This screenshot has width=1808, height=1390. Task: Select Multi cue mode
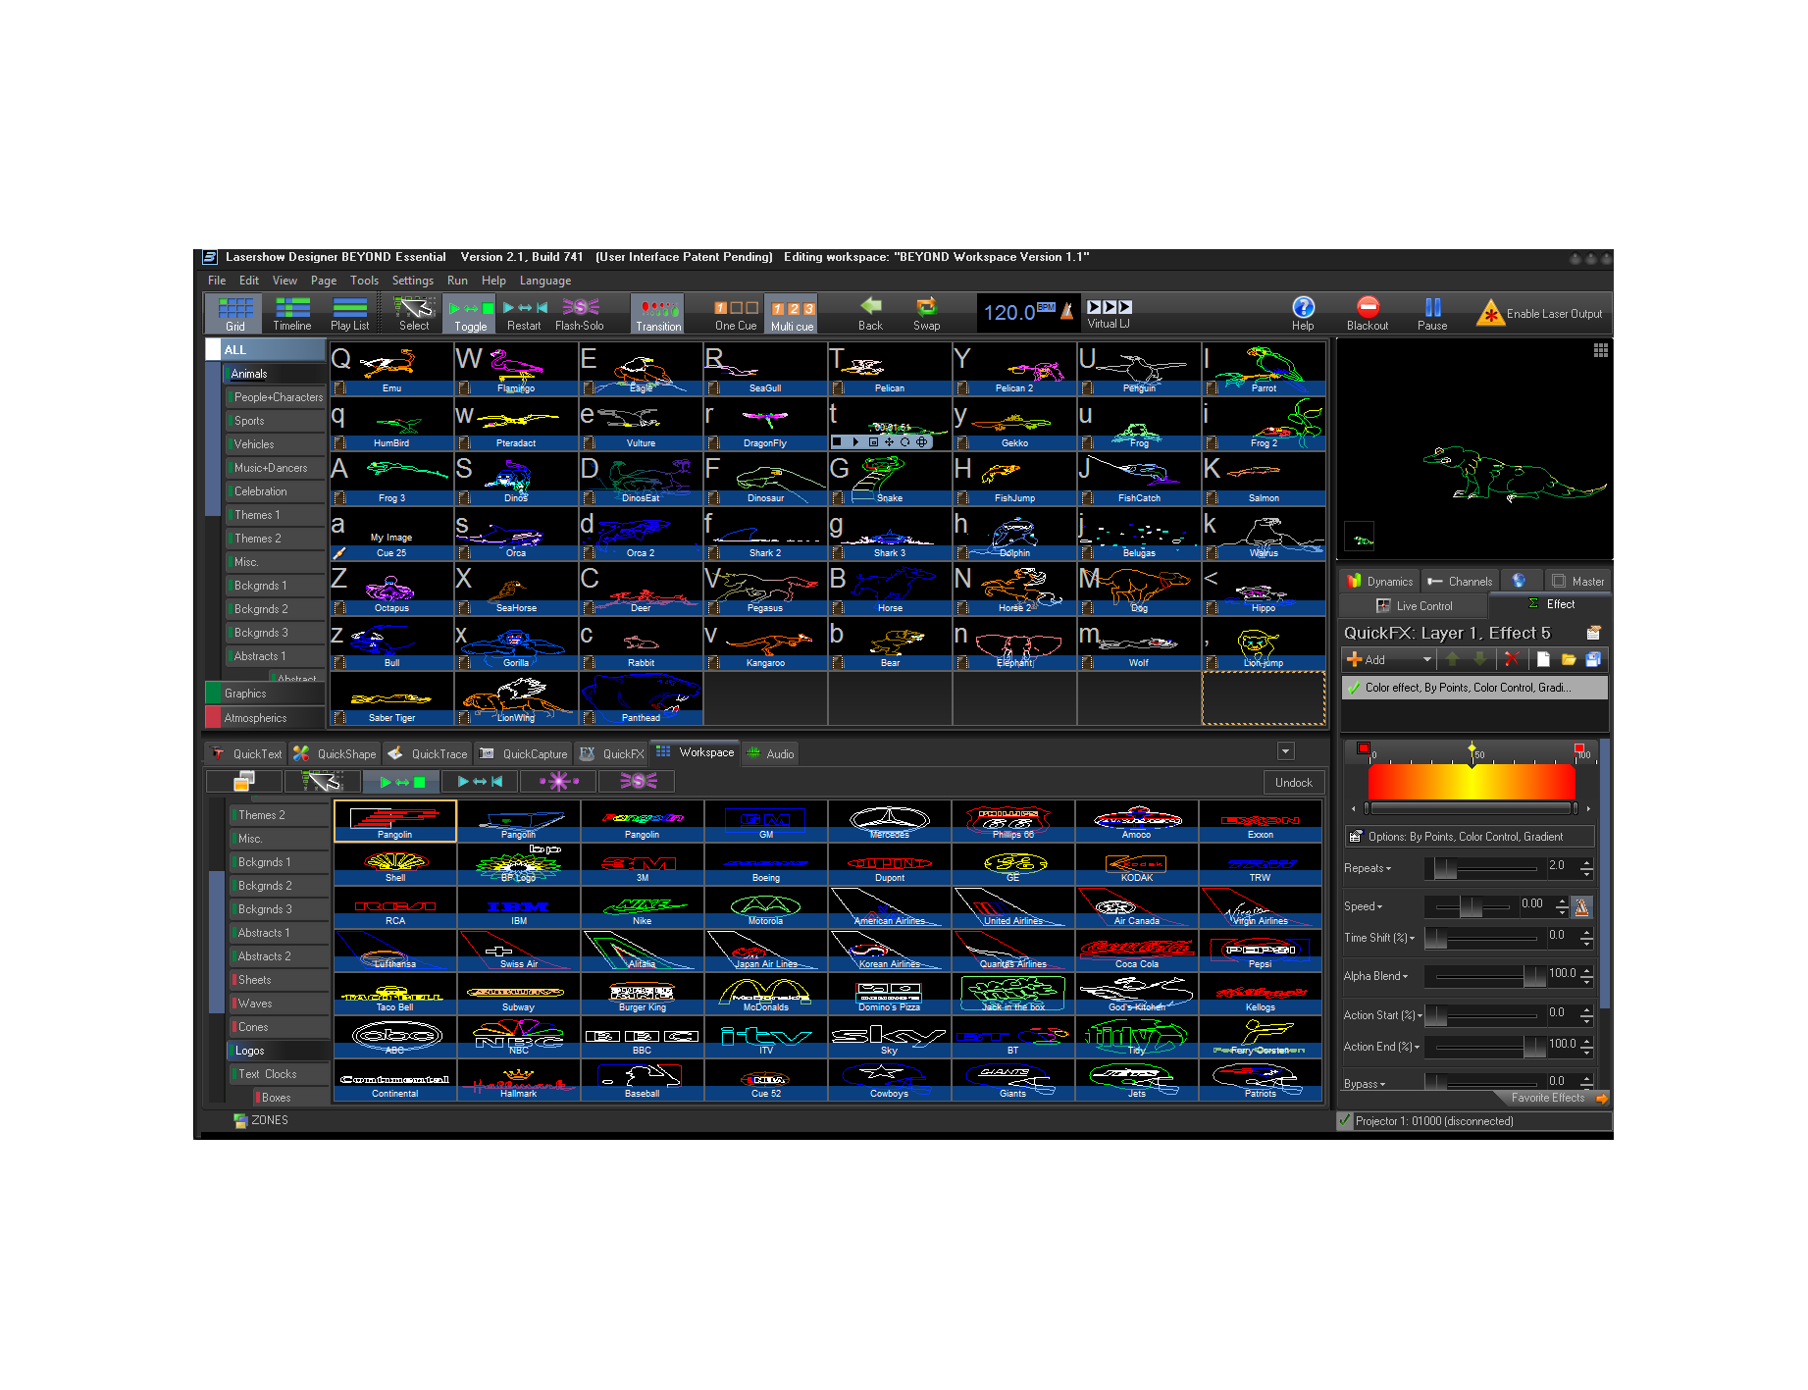[792, 314]
